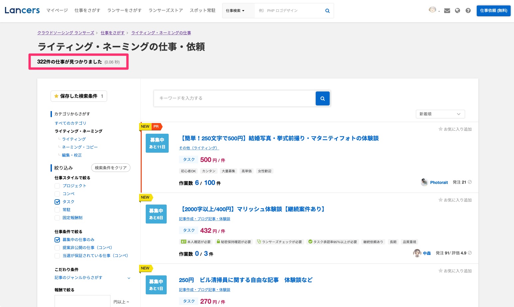This screenshot has width=514, height=307.
Task: Select ライティング subcategory
Action: 74,139
